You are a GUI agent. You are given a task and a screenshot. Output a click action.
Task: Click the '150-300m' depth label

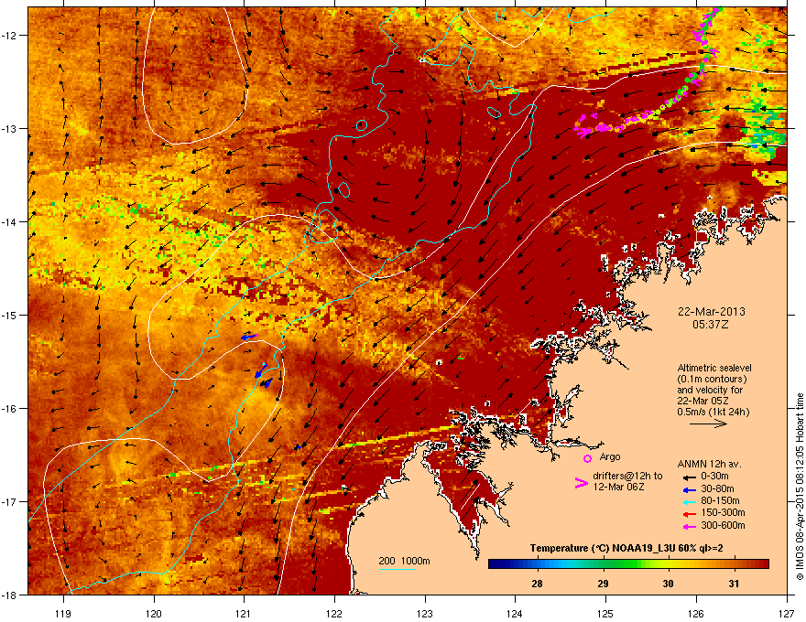pyautogui.click(x=723, y=512)
